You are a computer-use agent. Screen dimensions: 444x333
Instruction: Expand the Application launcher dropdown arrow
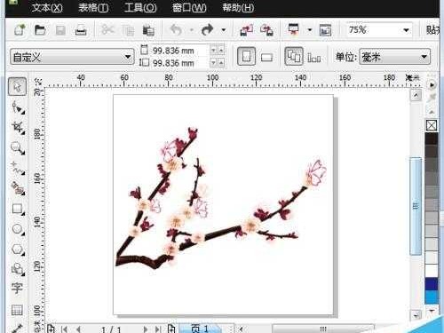coord(310,30)
